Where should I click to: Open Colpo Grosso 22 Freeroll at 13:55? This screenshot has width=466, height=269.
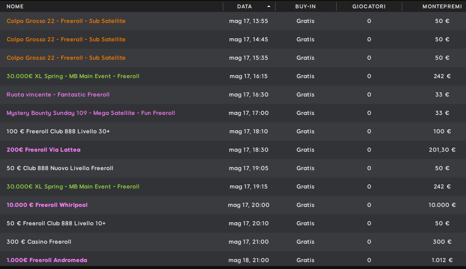tap(233, 21)
